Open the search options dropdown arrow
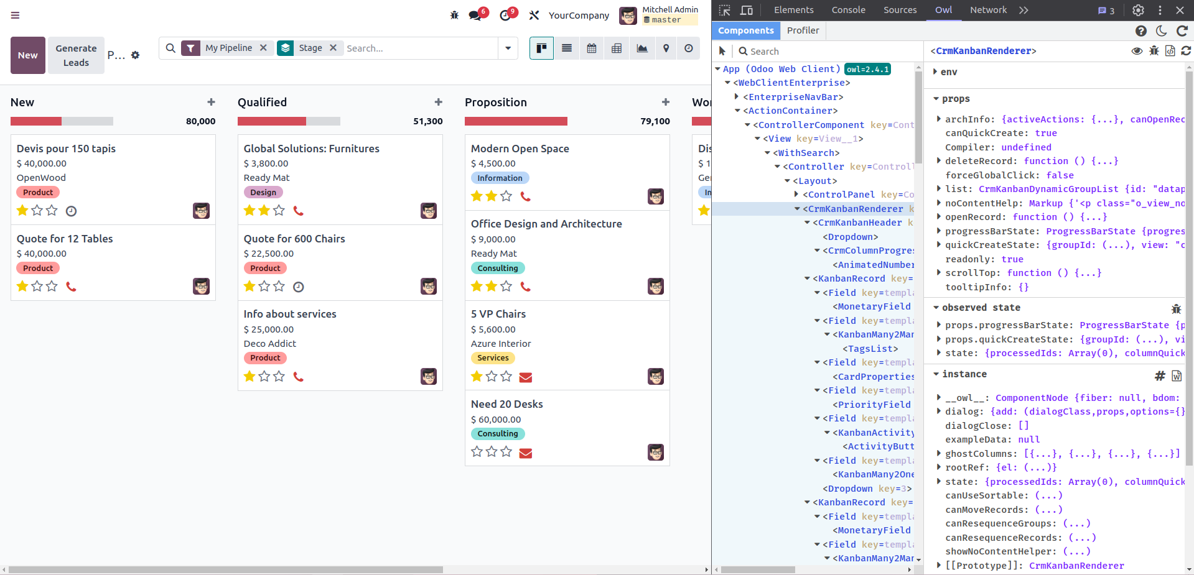1194x575 pixels. click(x=508, y=48)
